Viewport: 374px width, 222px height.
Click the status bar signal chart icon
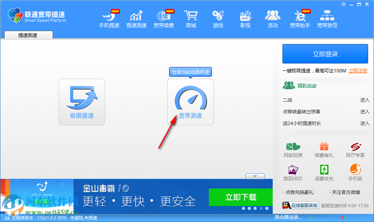tap(7, 217)
